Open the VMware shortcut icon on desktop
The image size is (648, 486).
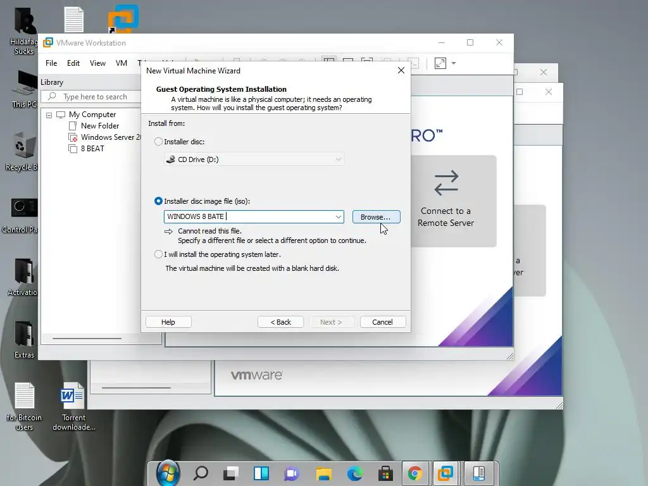pos(123,18)
